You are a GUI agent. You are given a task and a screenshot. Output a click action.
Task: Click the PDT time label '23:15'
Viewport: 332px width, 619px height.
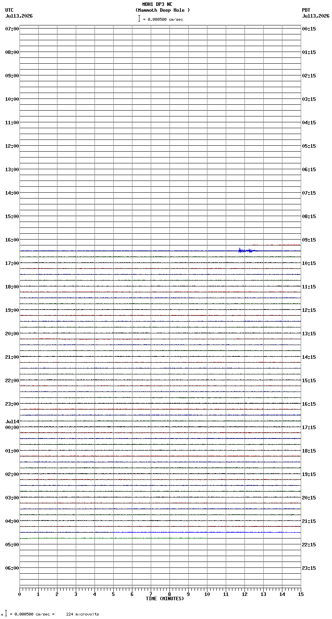coord(309,568)
